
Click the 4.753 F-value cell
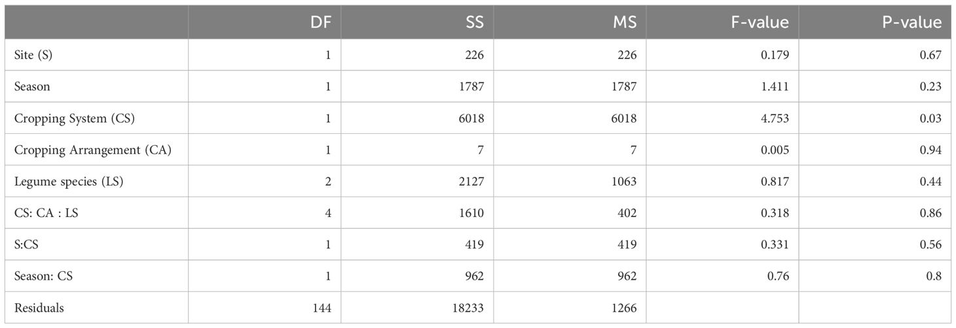point(775,118)
